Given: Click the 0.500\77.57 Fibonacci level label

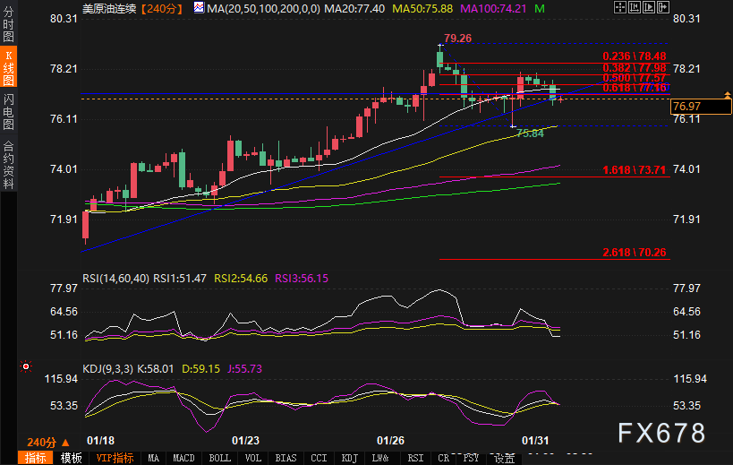Looking at the screenshot, I should coord(635,78).
